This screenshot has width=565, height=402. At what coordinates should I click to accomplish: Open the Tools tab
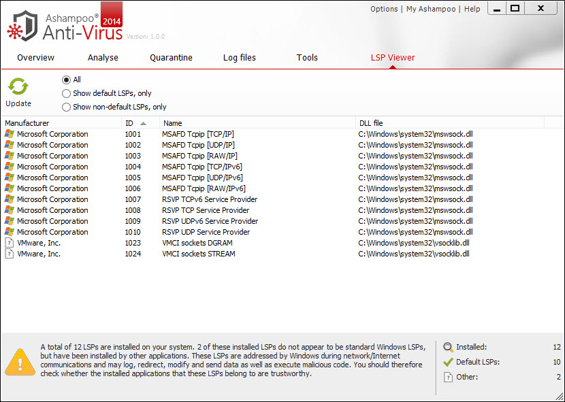pos(307,58)
